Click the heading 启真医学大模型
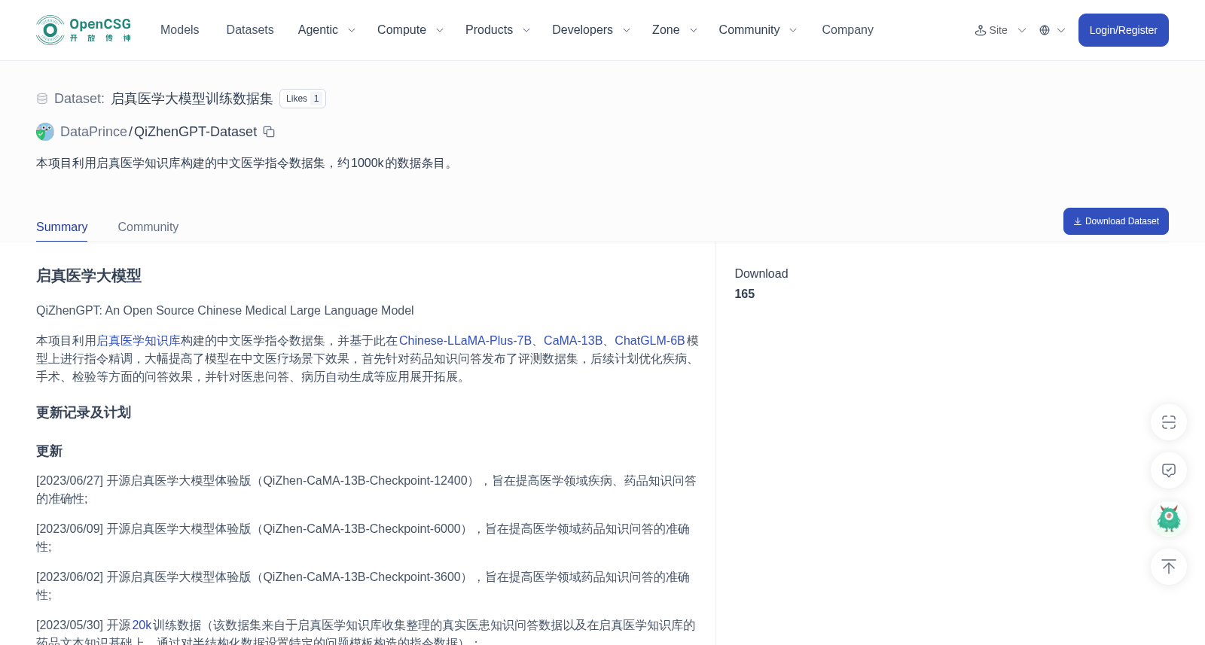The height and width of the screenshot is (645, 1205). [89, 275]
